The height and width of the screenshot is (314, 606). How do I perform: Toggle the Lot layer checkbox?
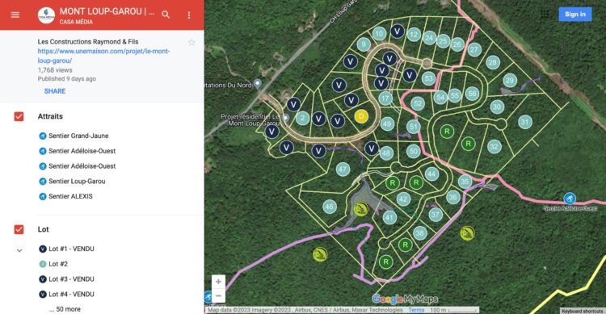coord(19,229)
